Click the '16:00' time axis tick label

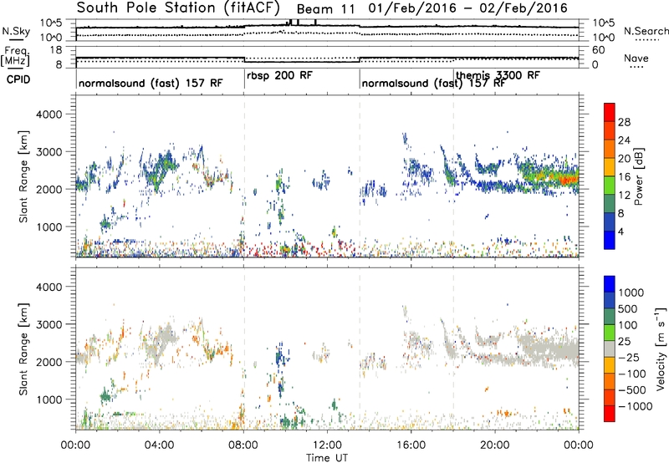point(411,445)
